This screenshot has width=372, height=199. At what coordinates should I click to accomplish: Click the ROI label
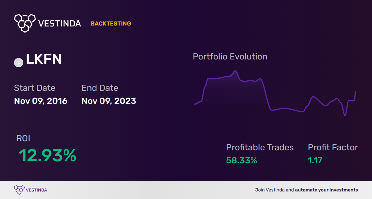click(x=23, y=138)
